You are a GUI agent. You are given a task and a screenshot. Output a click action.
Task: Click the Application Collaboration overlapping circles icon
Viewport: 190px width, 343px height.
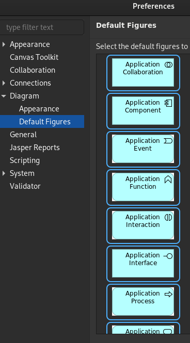pyautogui.click(x=168, y=65)
